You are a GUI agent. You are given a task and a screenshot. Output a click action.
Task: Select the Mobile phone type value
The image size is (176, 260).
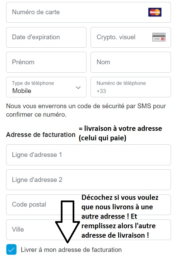coord(22,91)
